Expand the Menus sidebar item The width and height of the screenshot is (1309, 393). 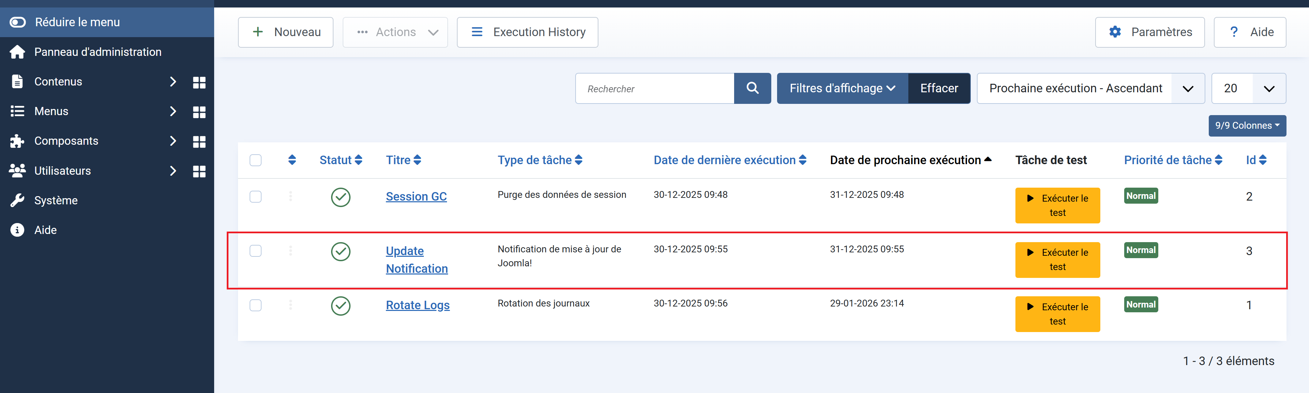point(51,111)
